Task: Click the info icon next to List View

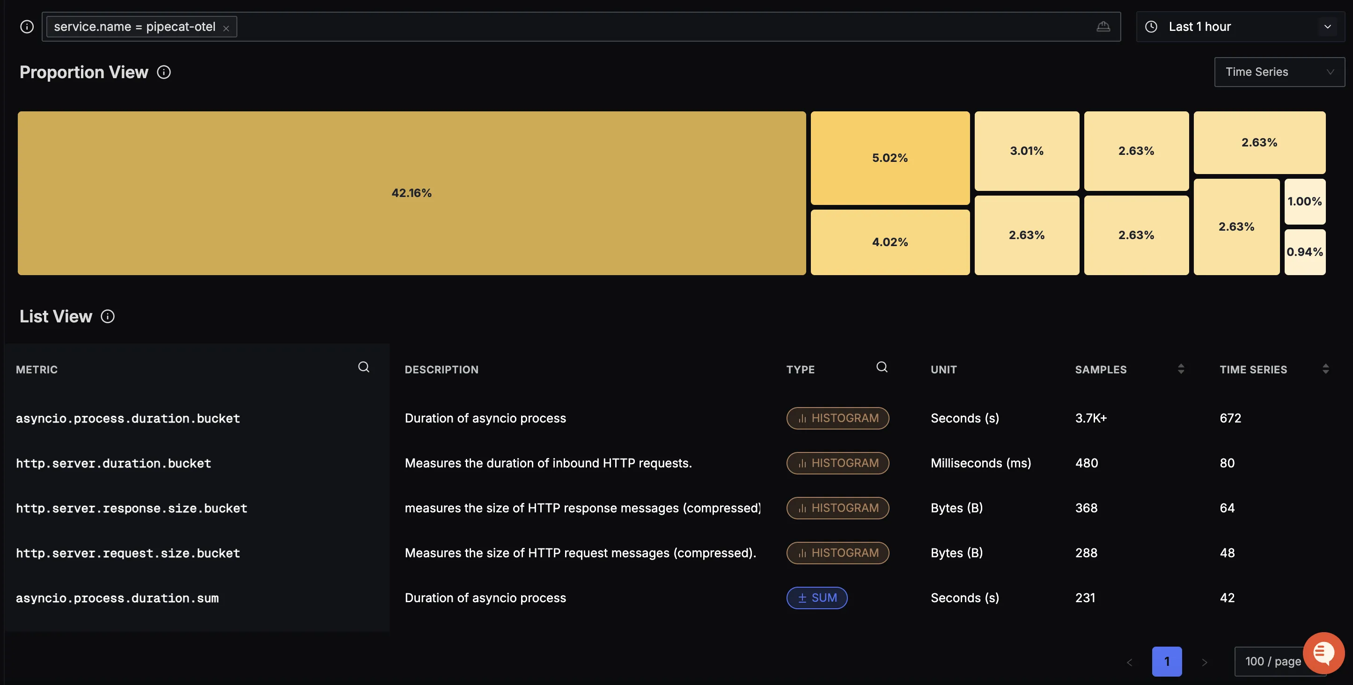Action: (x=108, y=316)
